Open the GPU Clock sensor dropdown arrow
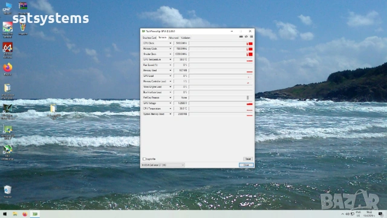Viewport: 387px width, 218px height. 170,43
